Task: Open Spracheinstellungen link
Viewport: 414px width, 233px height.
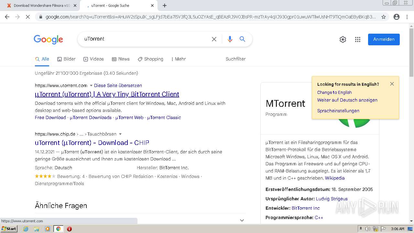Action: (338, 111)
